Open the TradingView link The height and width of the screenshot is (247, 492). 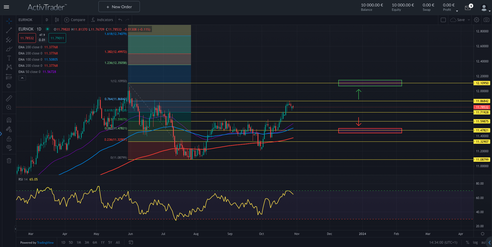(45, 242)
